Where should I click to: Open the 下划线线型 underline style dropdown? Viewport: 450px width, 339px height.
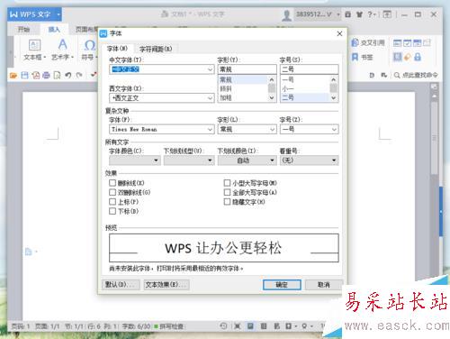point(188,160)
